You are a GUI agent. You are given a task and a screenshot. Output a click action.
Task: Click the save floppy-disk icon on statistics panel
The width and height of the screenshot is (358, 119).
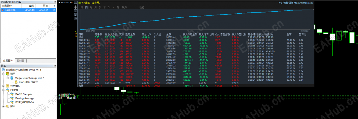tap(75, 14)
